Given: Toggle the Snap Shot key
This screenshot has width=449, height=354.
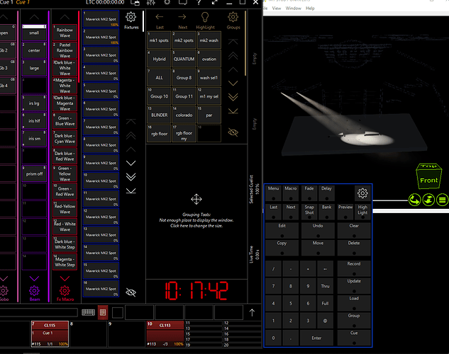Looking at the screenshot, I should click(x=309, y=212).
